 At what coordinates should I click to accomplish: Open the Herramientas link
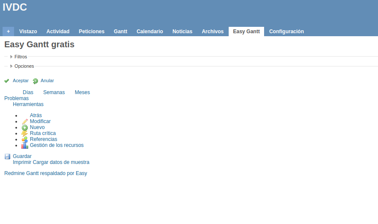(28, 104)
